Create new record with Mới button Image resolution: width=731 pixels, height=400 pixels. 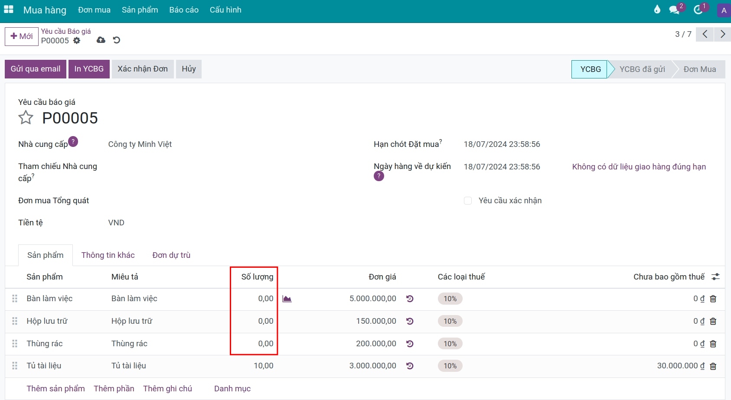tap(22, 36)
